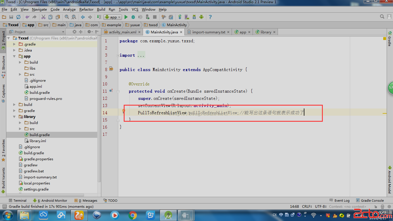This screenshot has width=393, height=221.
Task: Click the Cut scissors icon
Action: point(43,17)
